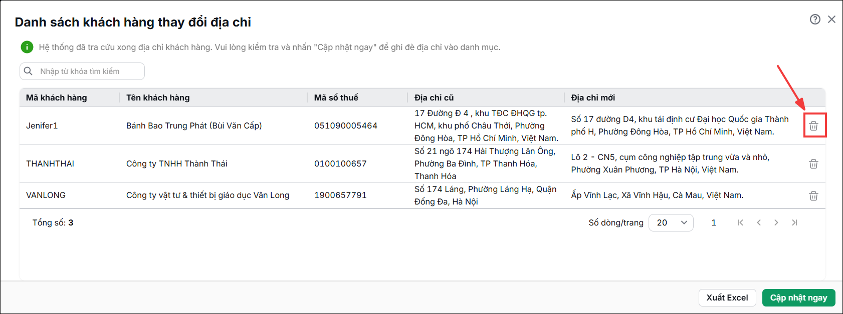
Task: Select the Công ty TNHH Thành Thái row
Action: click(x=422, y=163)
